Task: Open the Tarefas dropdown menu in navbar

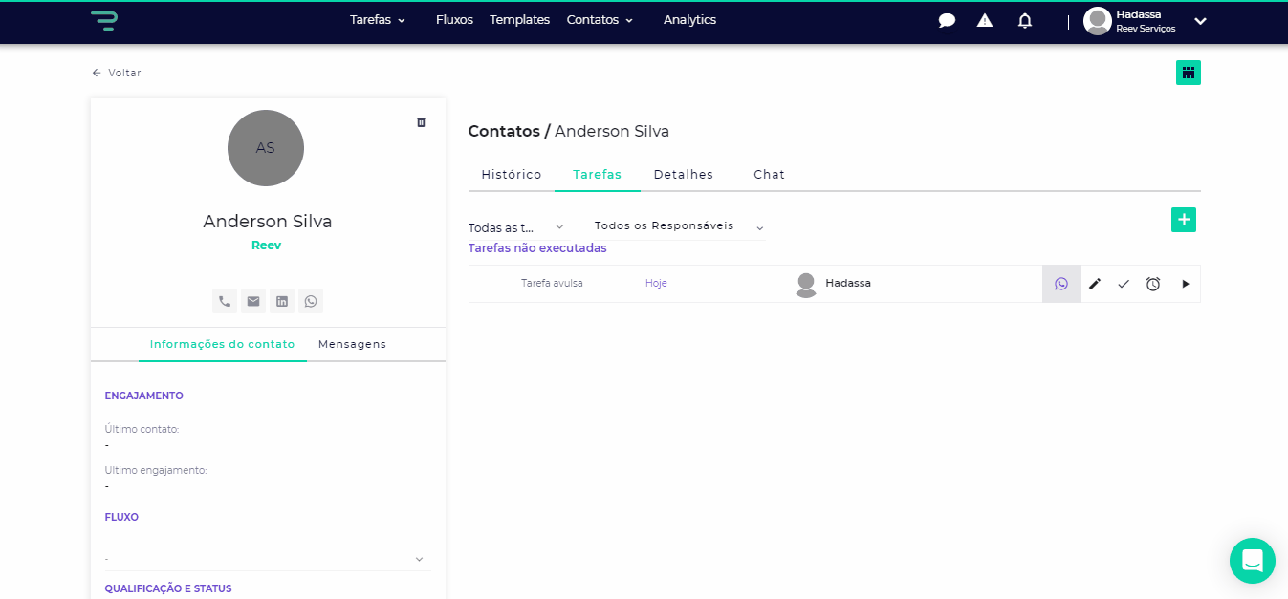Action: tap(378, 20)
